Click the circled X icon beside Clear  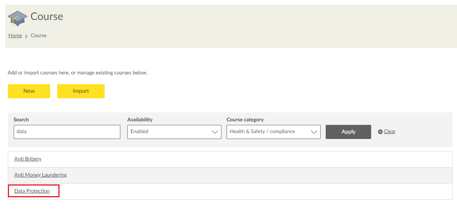380,132
